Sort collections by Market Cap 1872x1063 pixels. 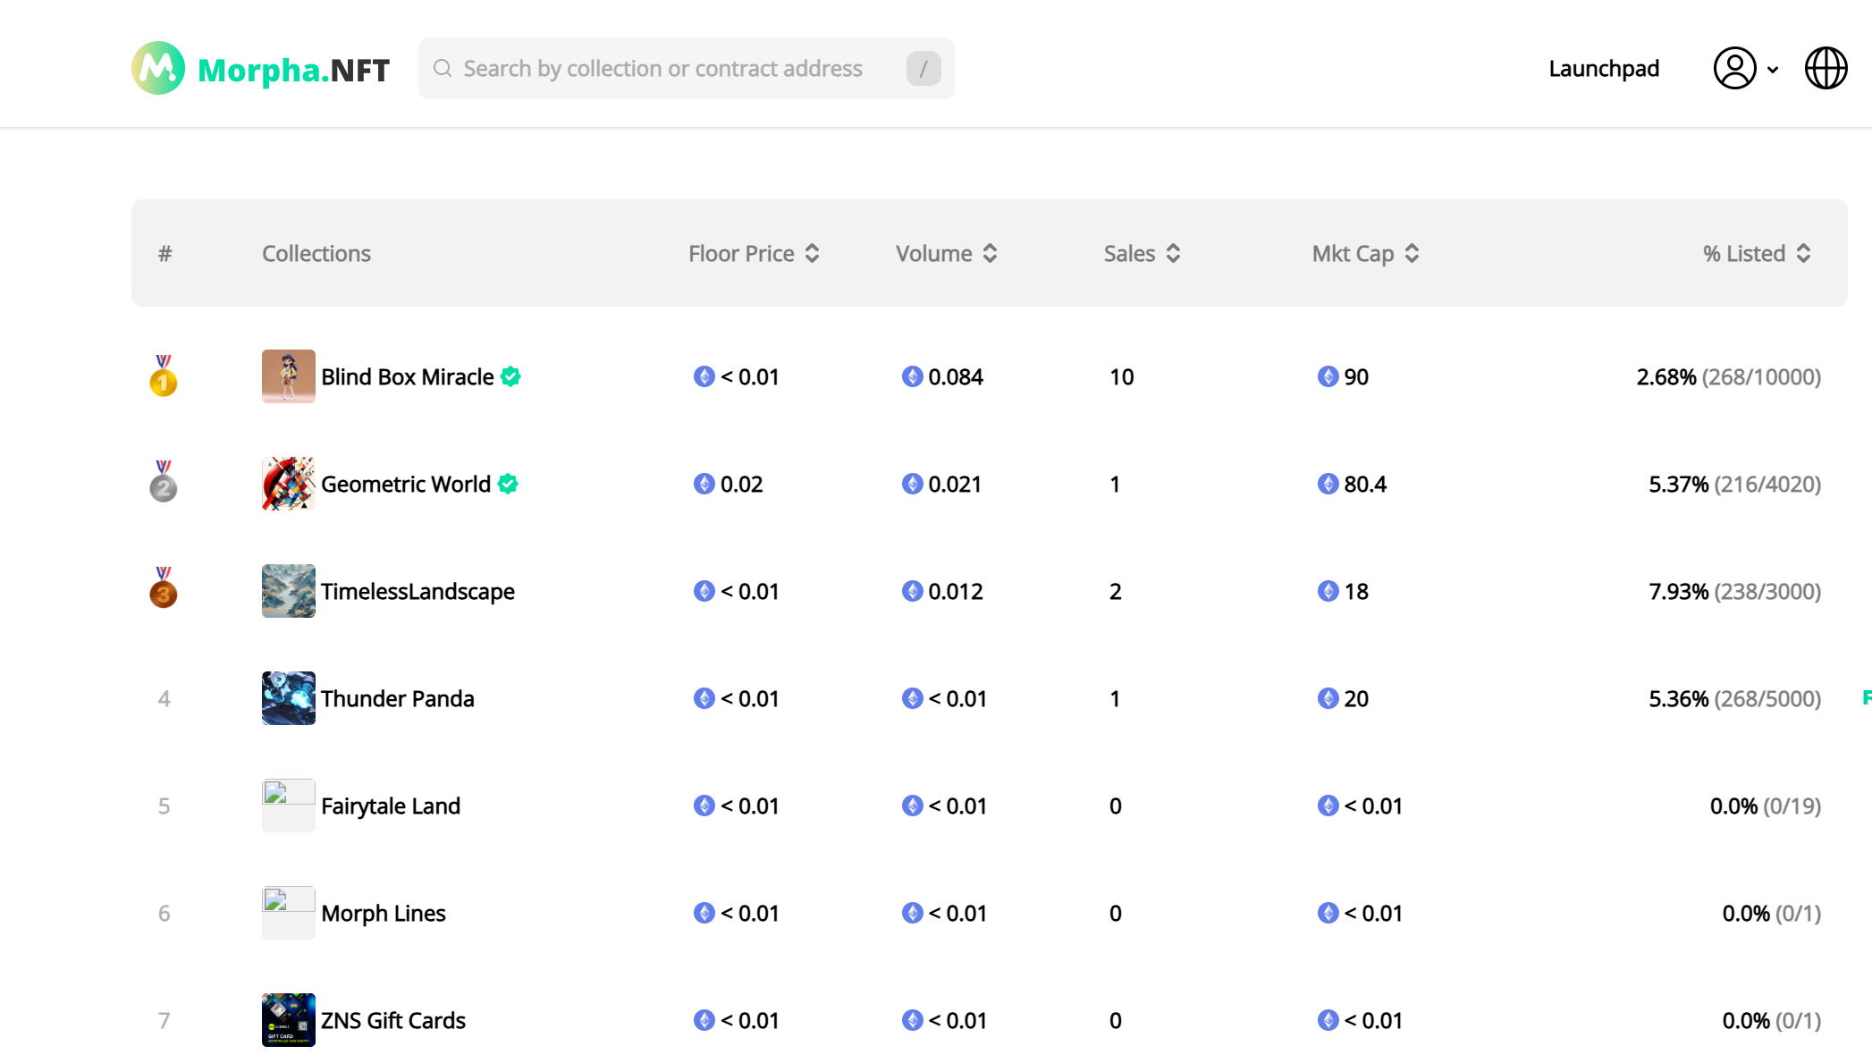[x=1364, y=252]
